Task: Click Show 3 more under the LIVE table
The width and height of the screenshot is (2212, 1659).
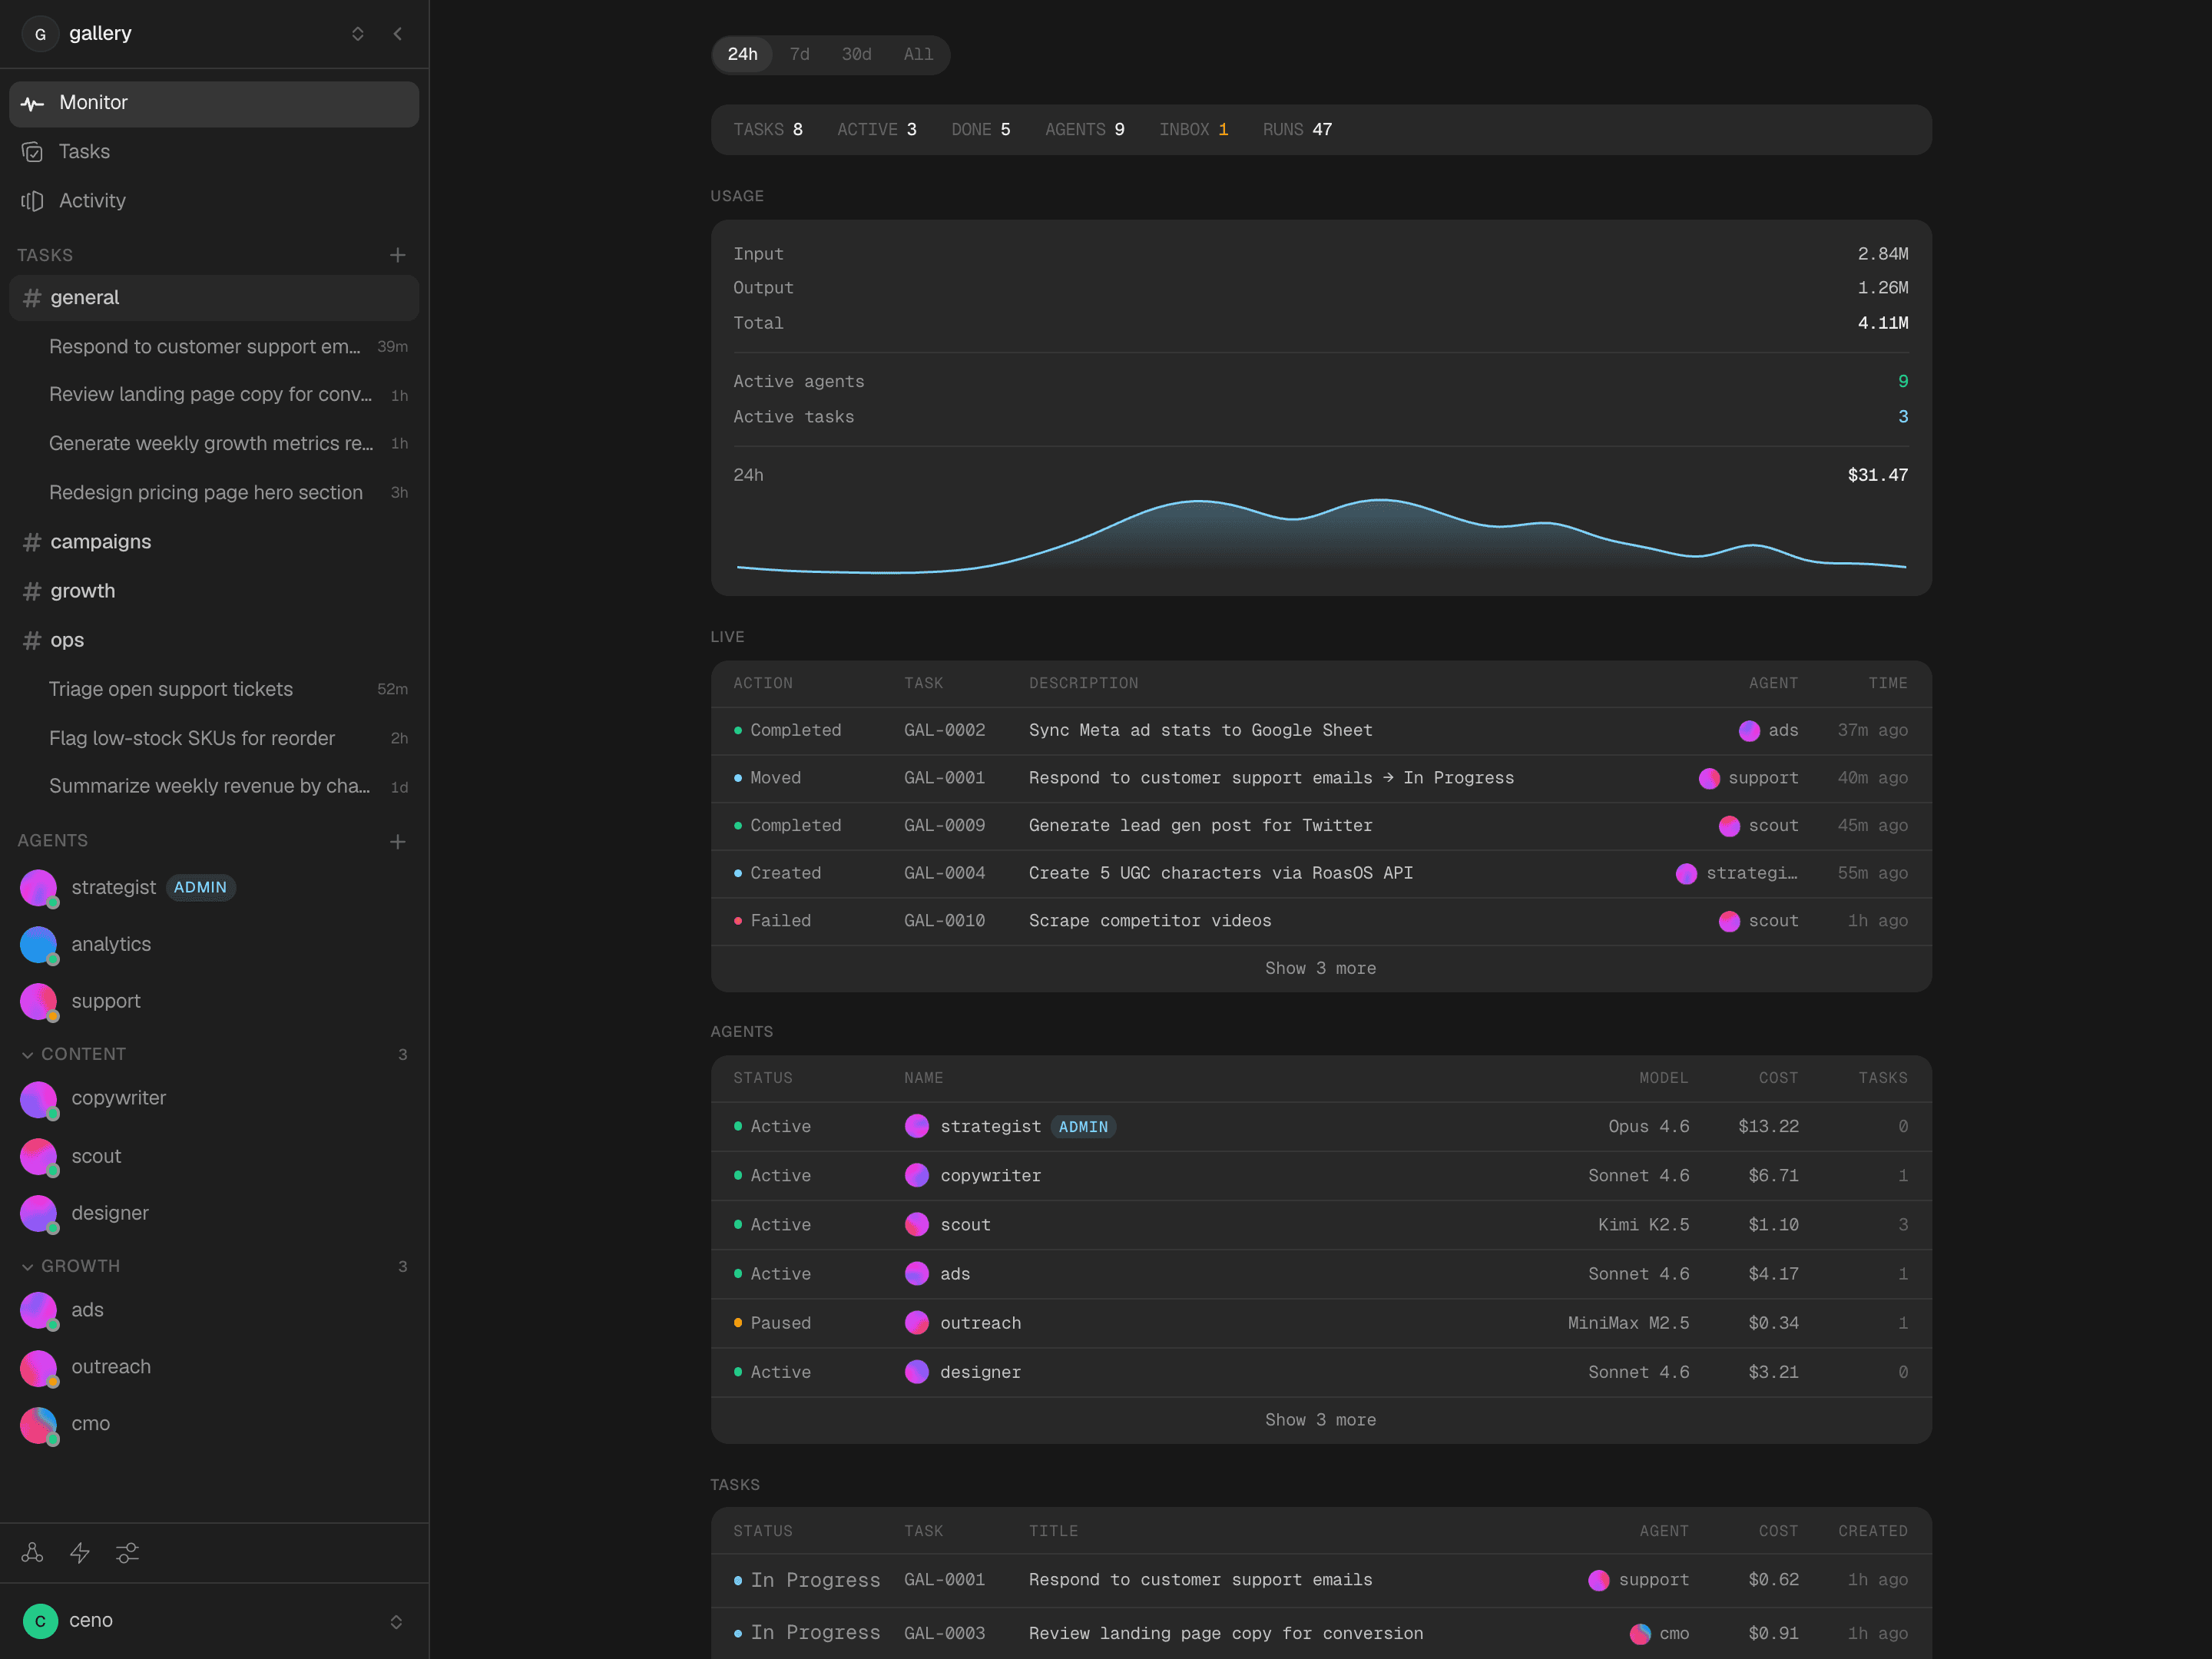Action: [1320, 967]
